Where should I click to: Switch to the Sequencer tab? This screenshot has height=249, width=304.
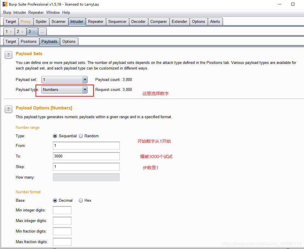[x=117, y=22]
